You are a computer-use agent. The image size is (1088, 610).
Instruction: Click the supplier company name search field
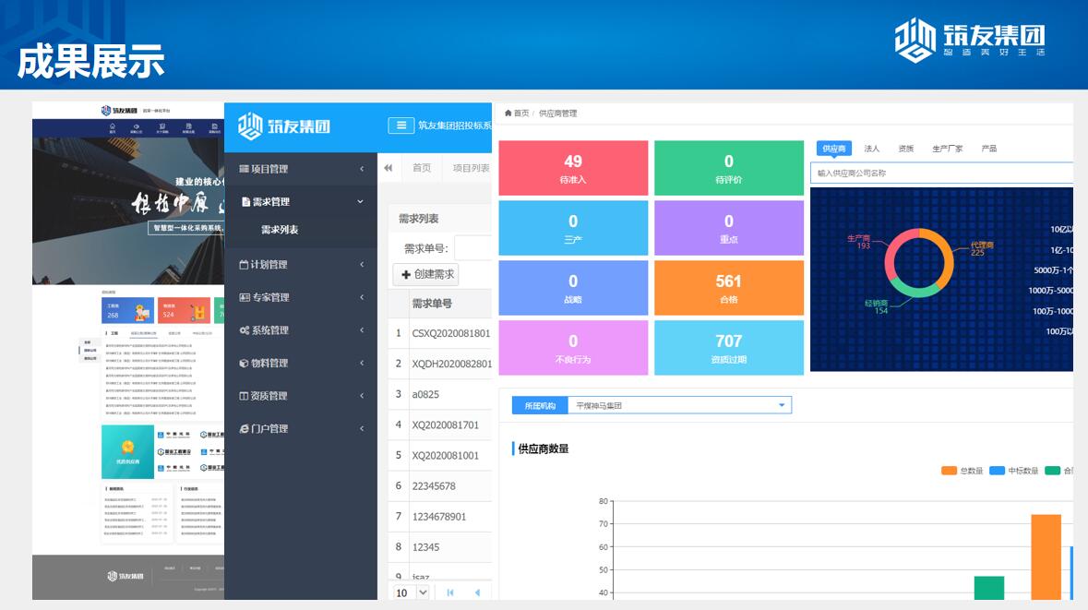pyautogui.click(x=941, y=173)
